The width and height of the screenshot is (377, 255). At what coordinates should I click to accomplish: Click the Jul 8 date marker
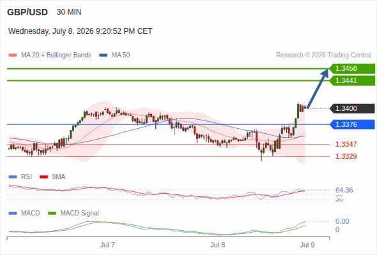click(218, 245)
